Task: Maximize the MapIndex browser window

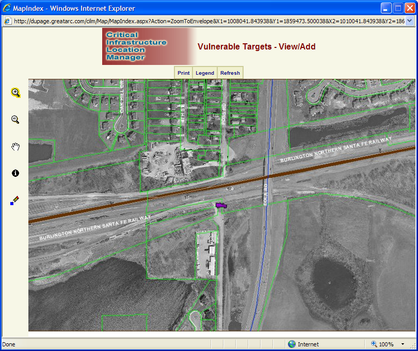Action: click(398, 8)
